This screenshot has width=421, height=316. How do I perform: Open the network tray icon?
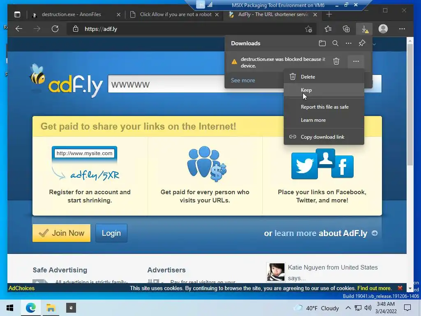point(358,308)
